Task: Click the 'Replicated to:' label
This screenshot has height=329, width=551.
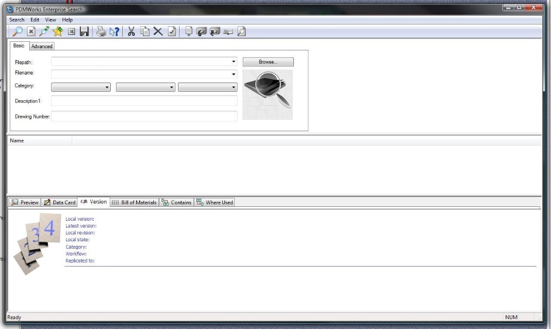Action: point(80,261)
